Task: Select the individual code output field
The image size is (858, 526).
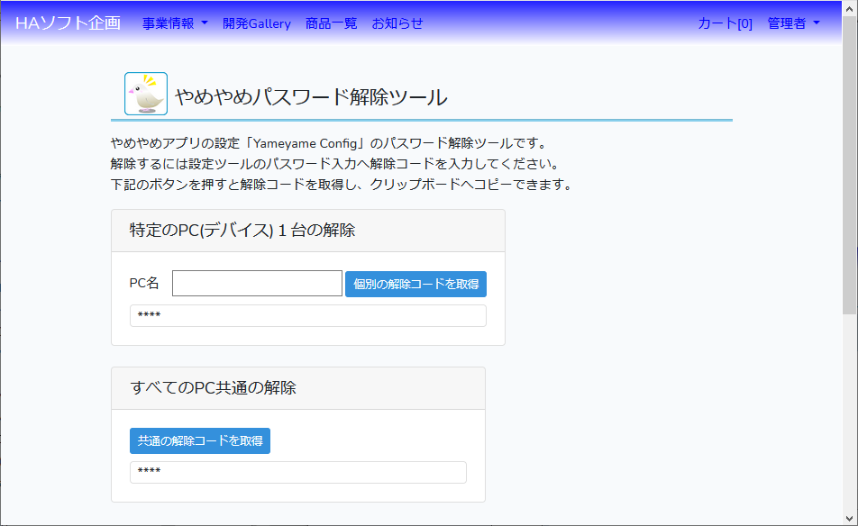Action: [308, 315]
